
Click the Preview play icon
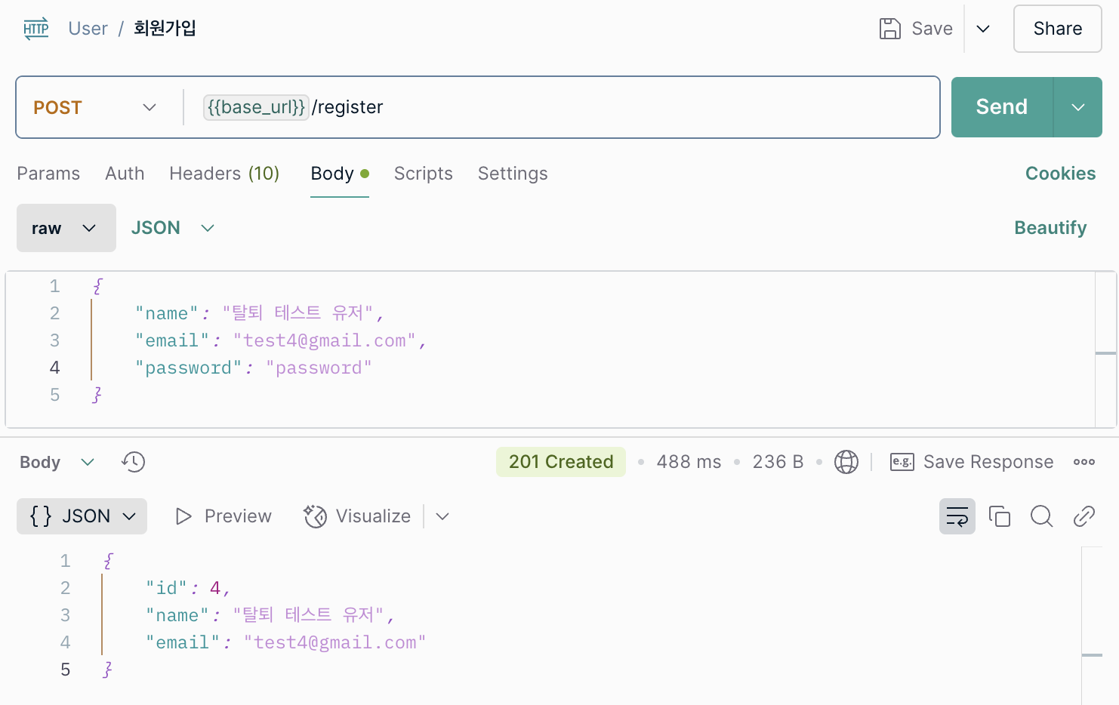[x=183, y=516]
